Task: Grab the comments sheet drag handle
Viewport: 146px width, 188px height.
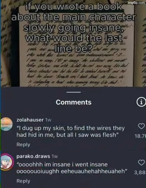Action: 74,92
